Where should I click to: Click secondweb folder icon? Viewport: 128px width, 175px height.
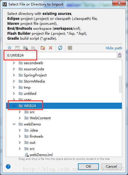pos(21,63)
